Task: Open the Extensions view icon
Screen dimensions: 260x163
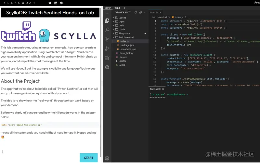Action: pos(107,58)
